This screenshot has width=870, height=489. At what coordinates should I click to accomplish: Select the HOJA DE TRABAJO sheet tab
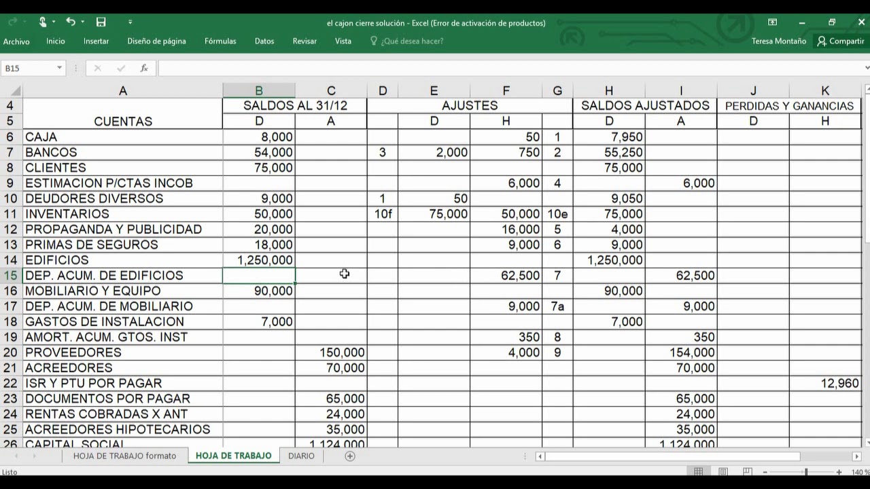click(233, 456)
